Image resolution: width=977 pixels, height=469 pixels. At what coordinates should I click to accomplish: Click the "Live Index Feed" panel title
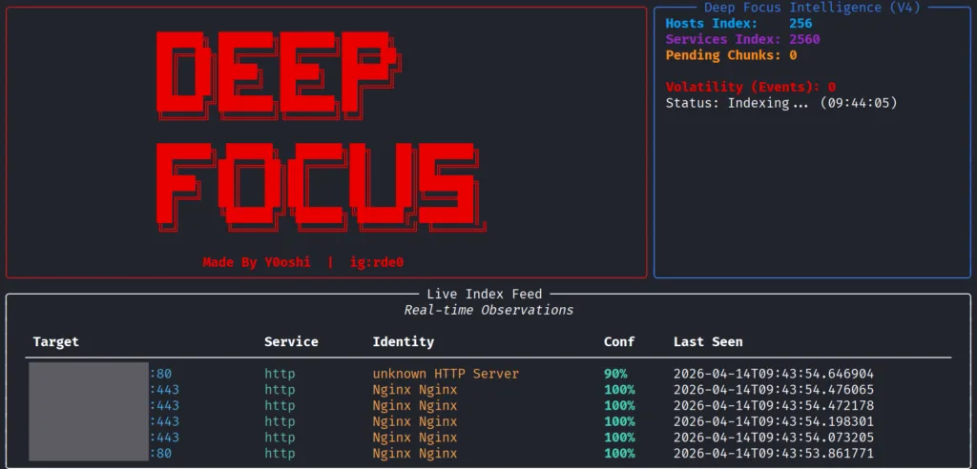coord(484,294)
